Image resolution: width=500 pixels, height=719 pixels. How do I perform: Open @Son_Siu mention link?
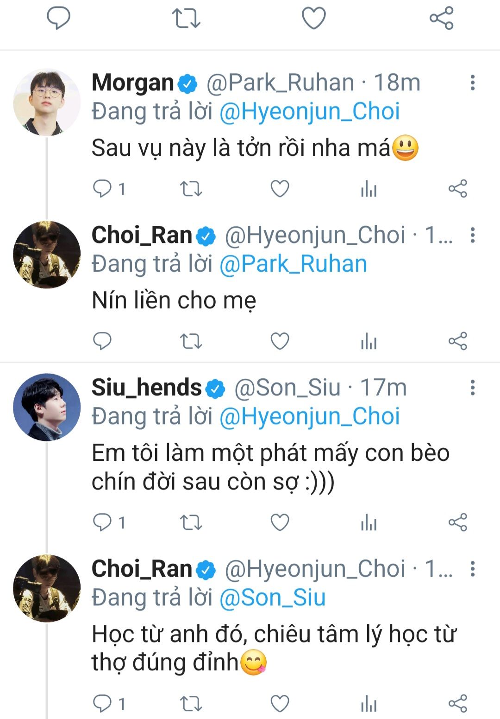(272, 598)
